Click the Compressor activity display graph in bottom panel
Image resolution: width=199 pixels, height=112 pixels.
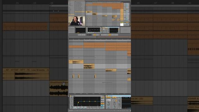coord(127,103)
